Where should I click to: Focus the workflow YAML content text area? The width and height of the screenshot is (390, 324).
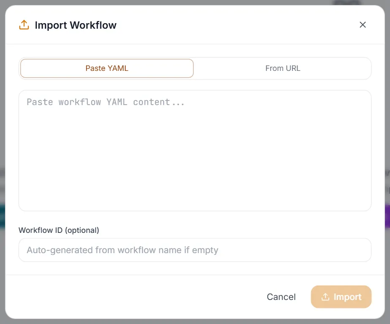pyautogui.click(x=195, y=151)
